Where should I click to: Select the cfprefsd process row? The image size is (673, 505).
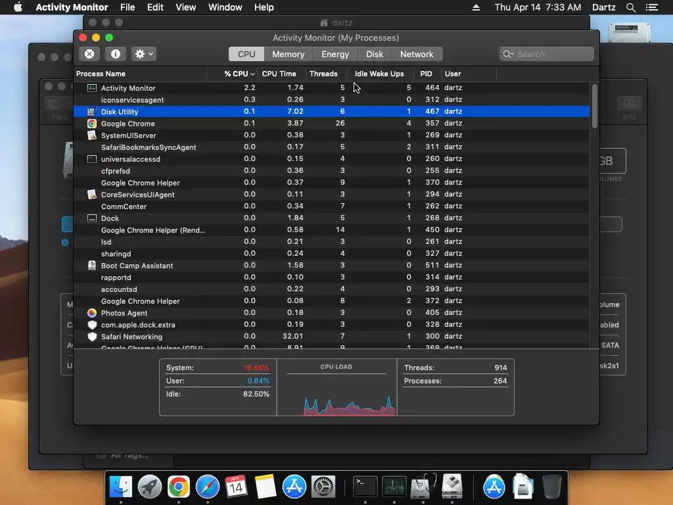(x=332, y=170)
